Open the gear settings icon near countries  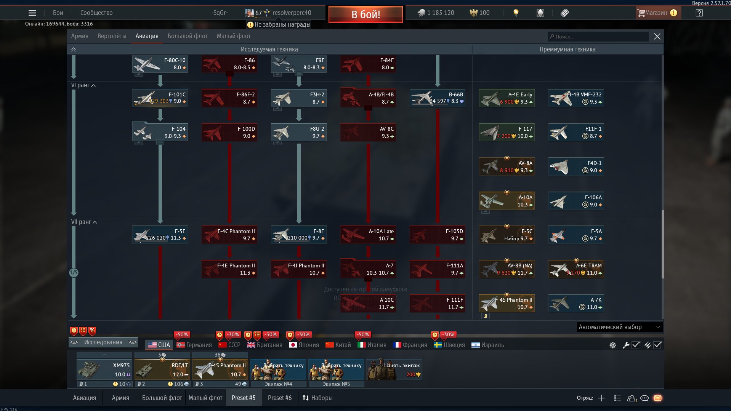click(613, 345)
